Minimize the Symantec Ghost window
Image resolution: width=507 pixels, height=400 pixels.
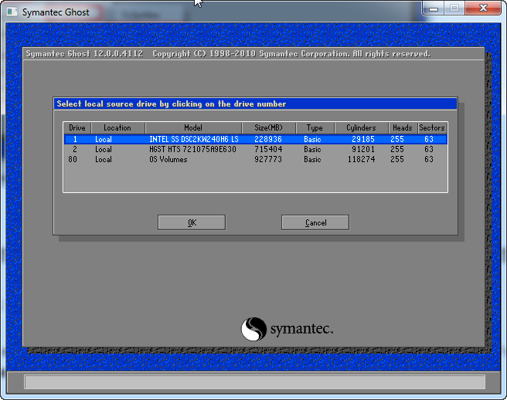point(434,8)
